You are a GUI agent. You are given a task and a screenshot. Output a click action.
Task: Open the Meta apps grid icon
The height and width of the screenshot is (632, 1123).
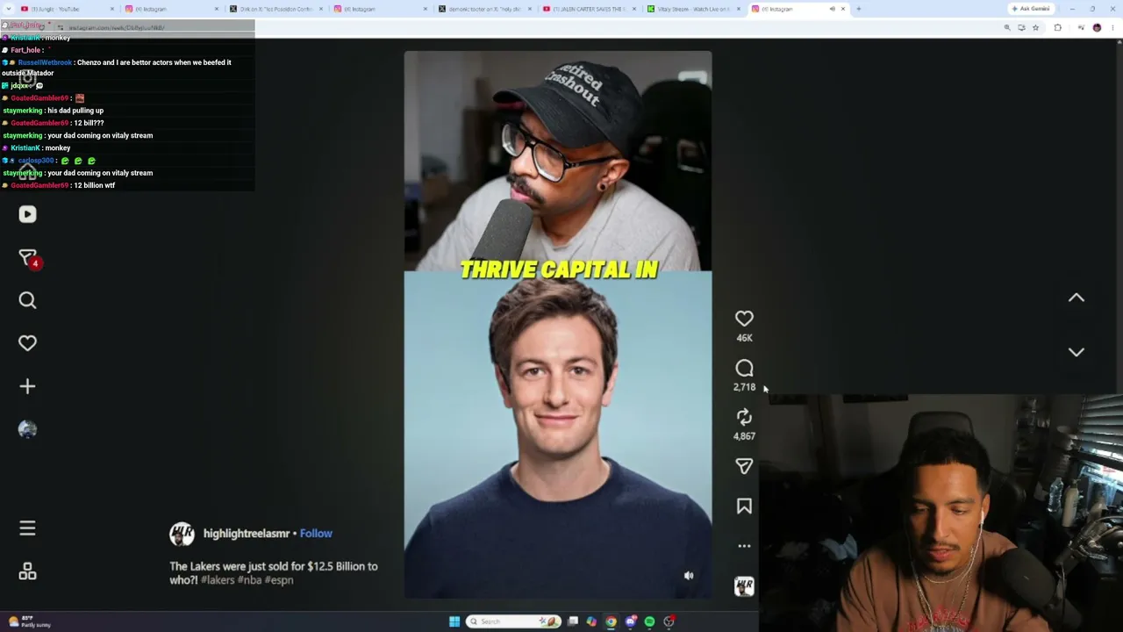coord(27,571)
